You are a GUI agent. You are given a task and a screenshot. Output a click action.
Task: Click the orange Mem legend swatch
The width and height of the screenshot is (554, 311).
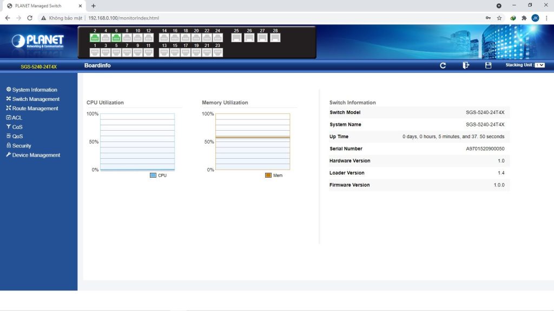[x=268, y=175]
